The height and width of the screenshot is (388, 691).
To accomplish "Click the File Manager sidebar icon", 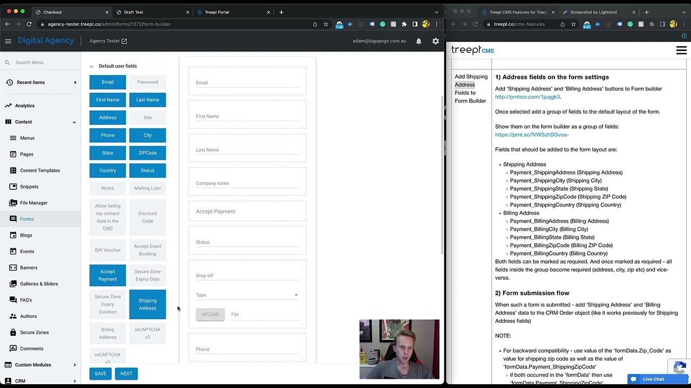I will point(13,203).
